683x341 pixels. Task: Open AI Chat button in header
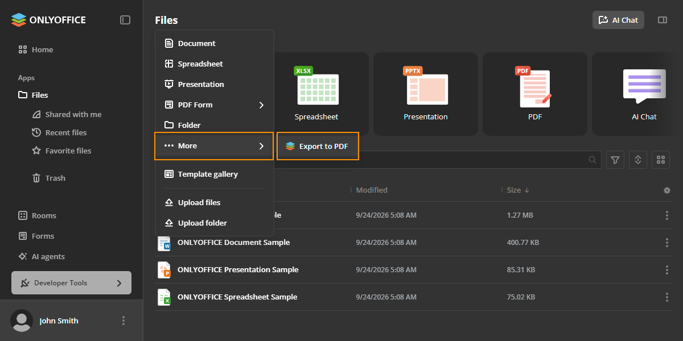click(618, 20)
